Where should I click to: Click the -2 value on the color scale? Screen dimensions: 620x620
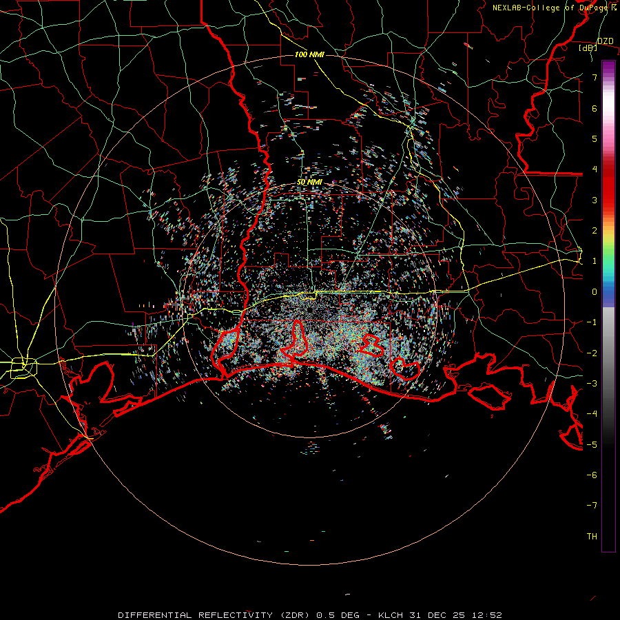click(x=592, y=353)
